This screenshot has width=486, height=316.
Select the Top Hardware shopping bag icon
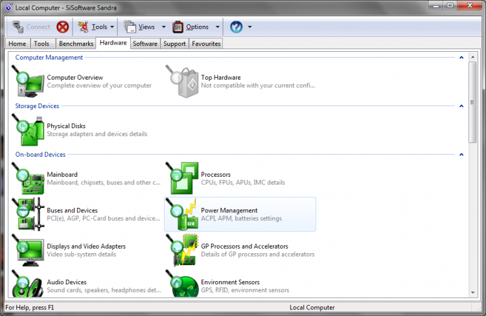point(182,81)
